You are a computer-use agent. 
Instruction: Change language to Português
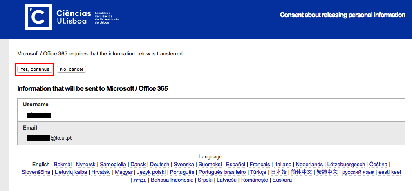pos(182,172)
